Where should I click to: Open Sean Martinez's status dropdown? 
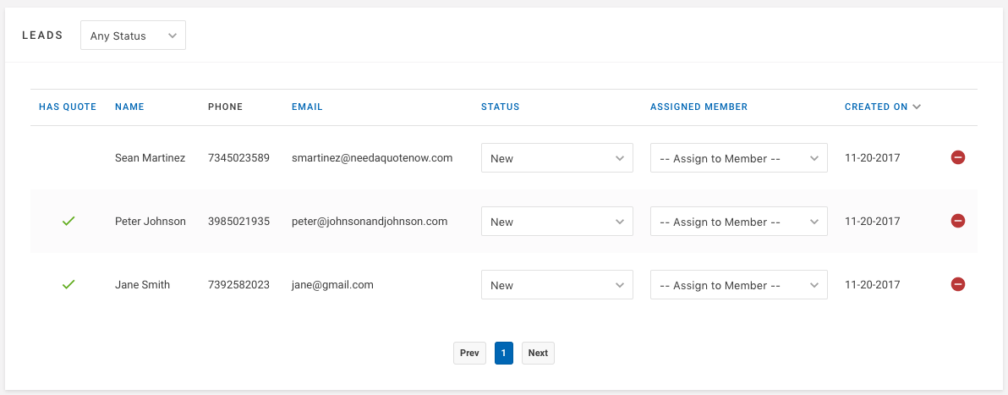[x=556, y=157]
